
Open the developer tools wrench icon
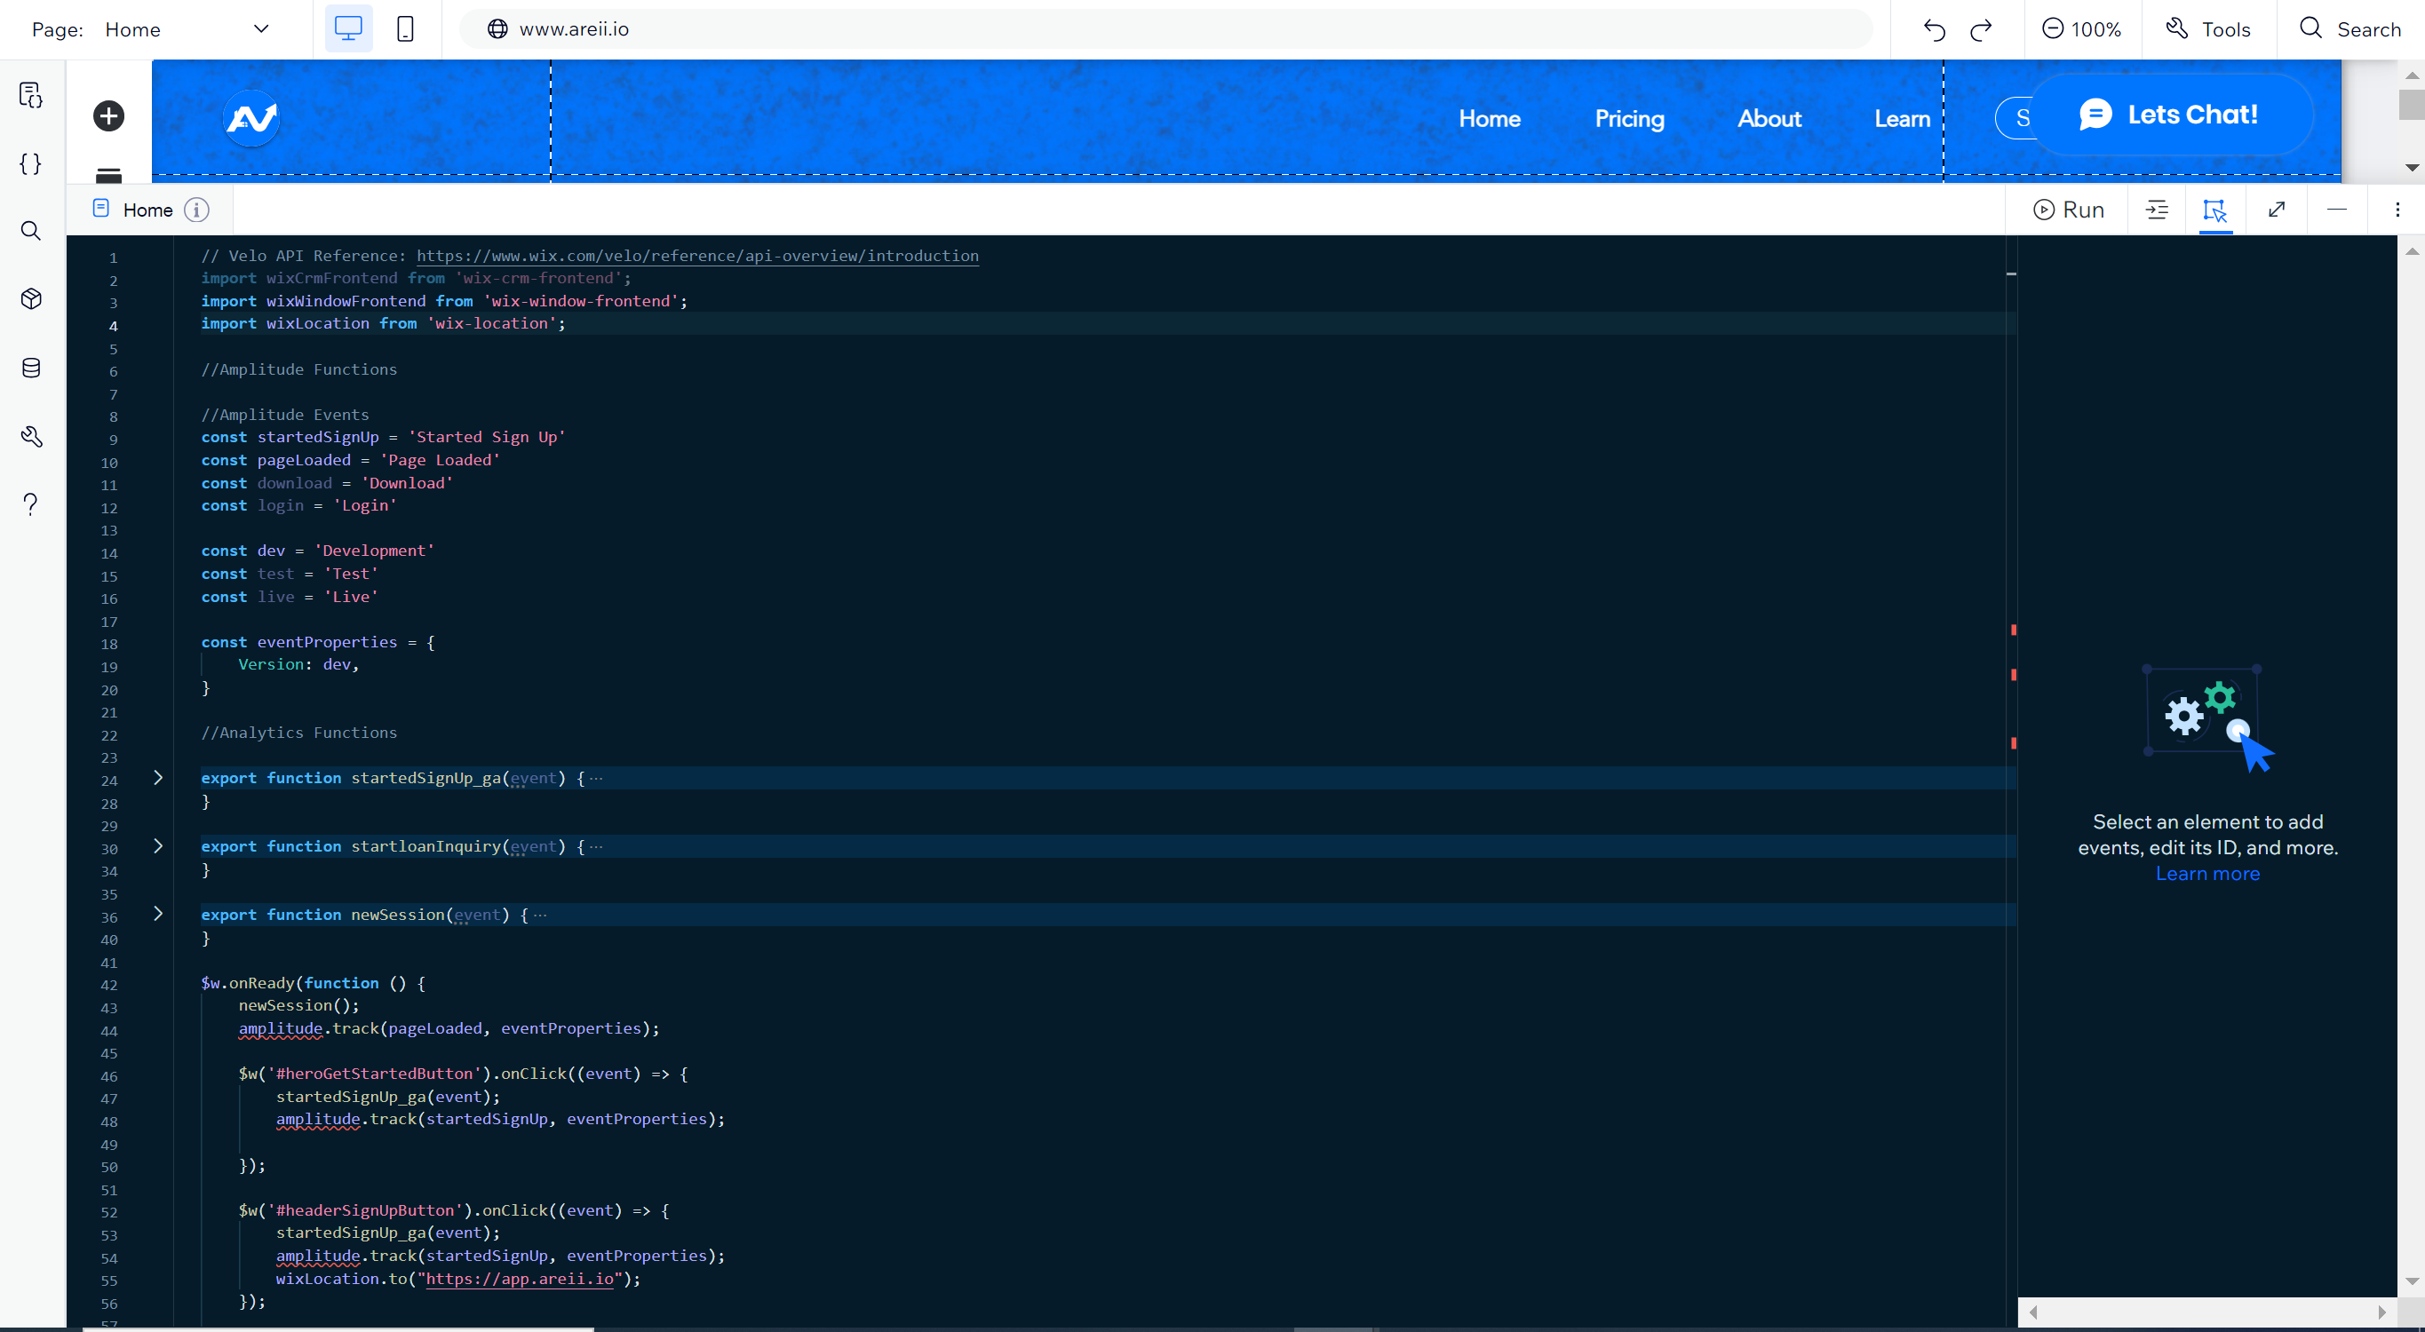coord(31,437)
